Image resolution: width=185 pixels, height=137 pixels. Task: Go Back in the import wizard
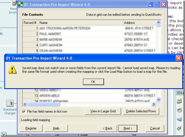pyautogui.click(x=108, y=128)
